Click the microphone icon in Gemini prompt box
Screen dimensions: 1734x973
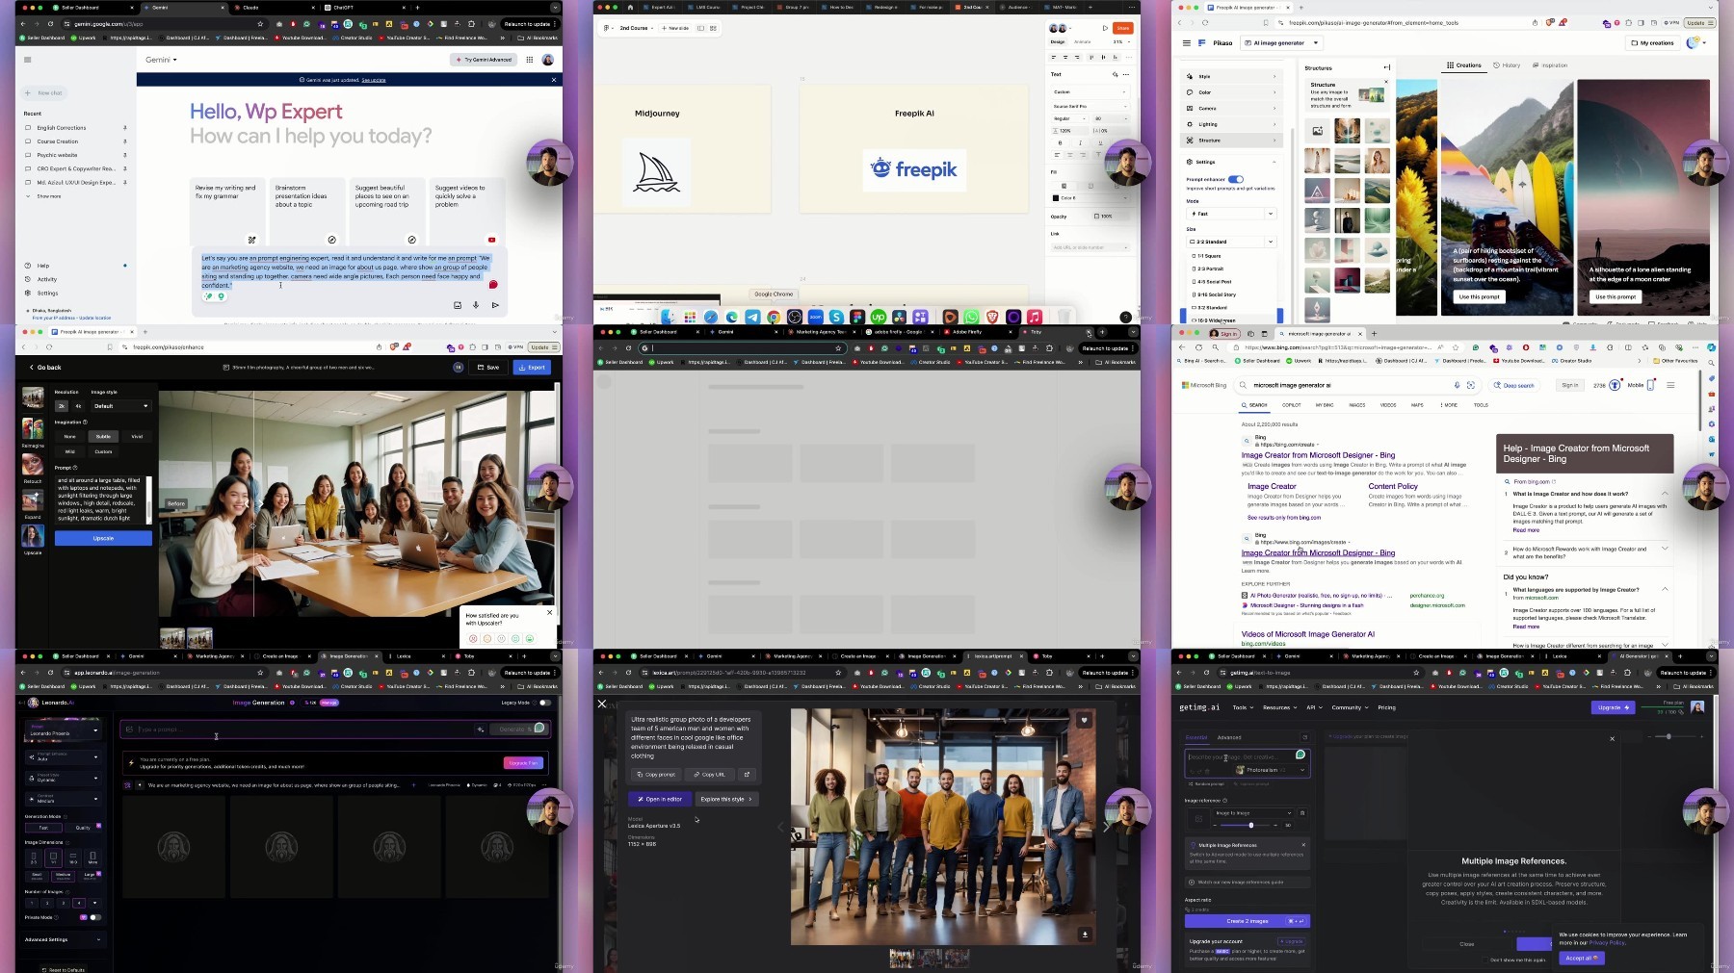(x=476, y=305)
